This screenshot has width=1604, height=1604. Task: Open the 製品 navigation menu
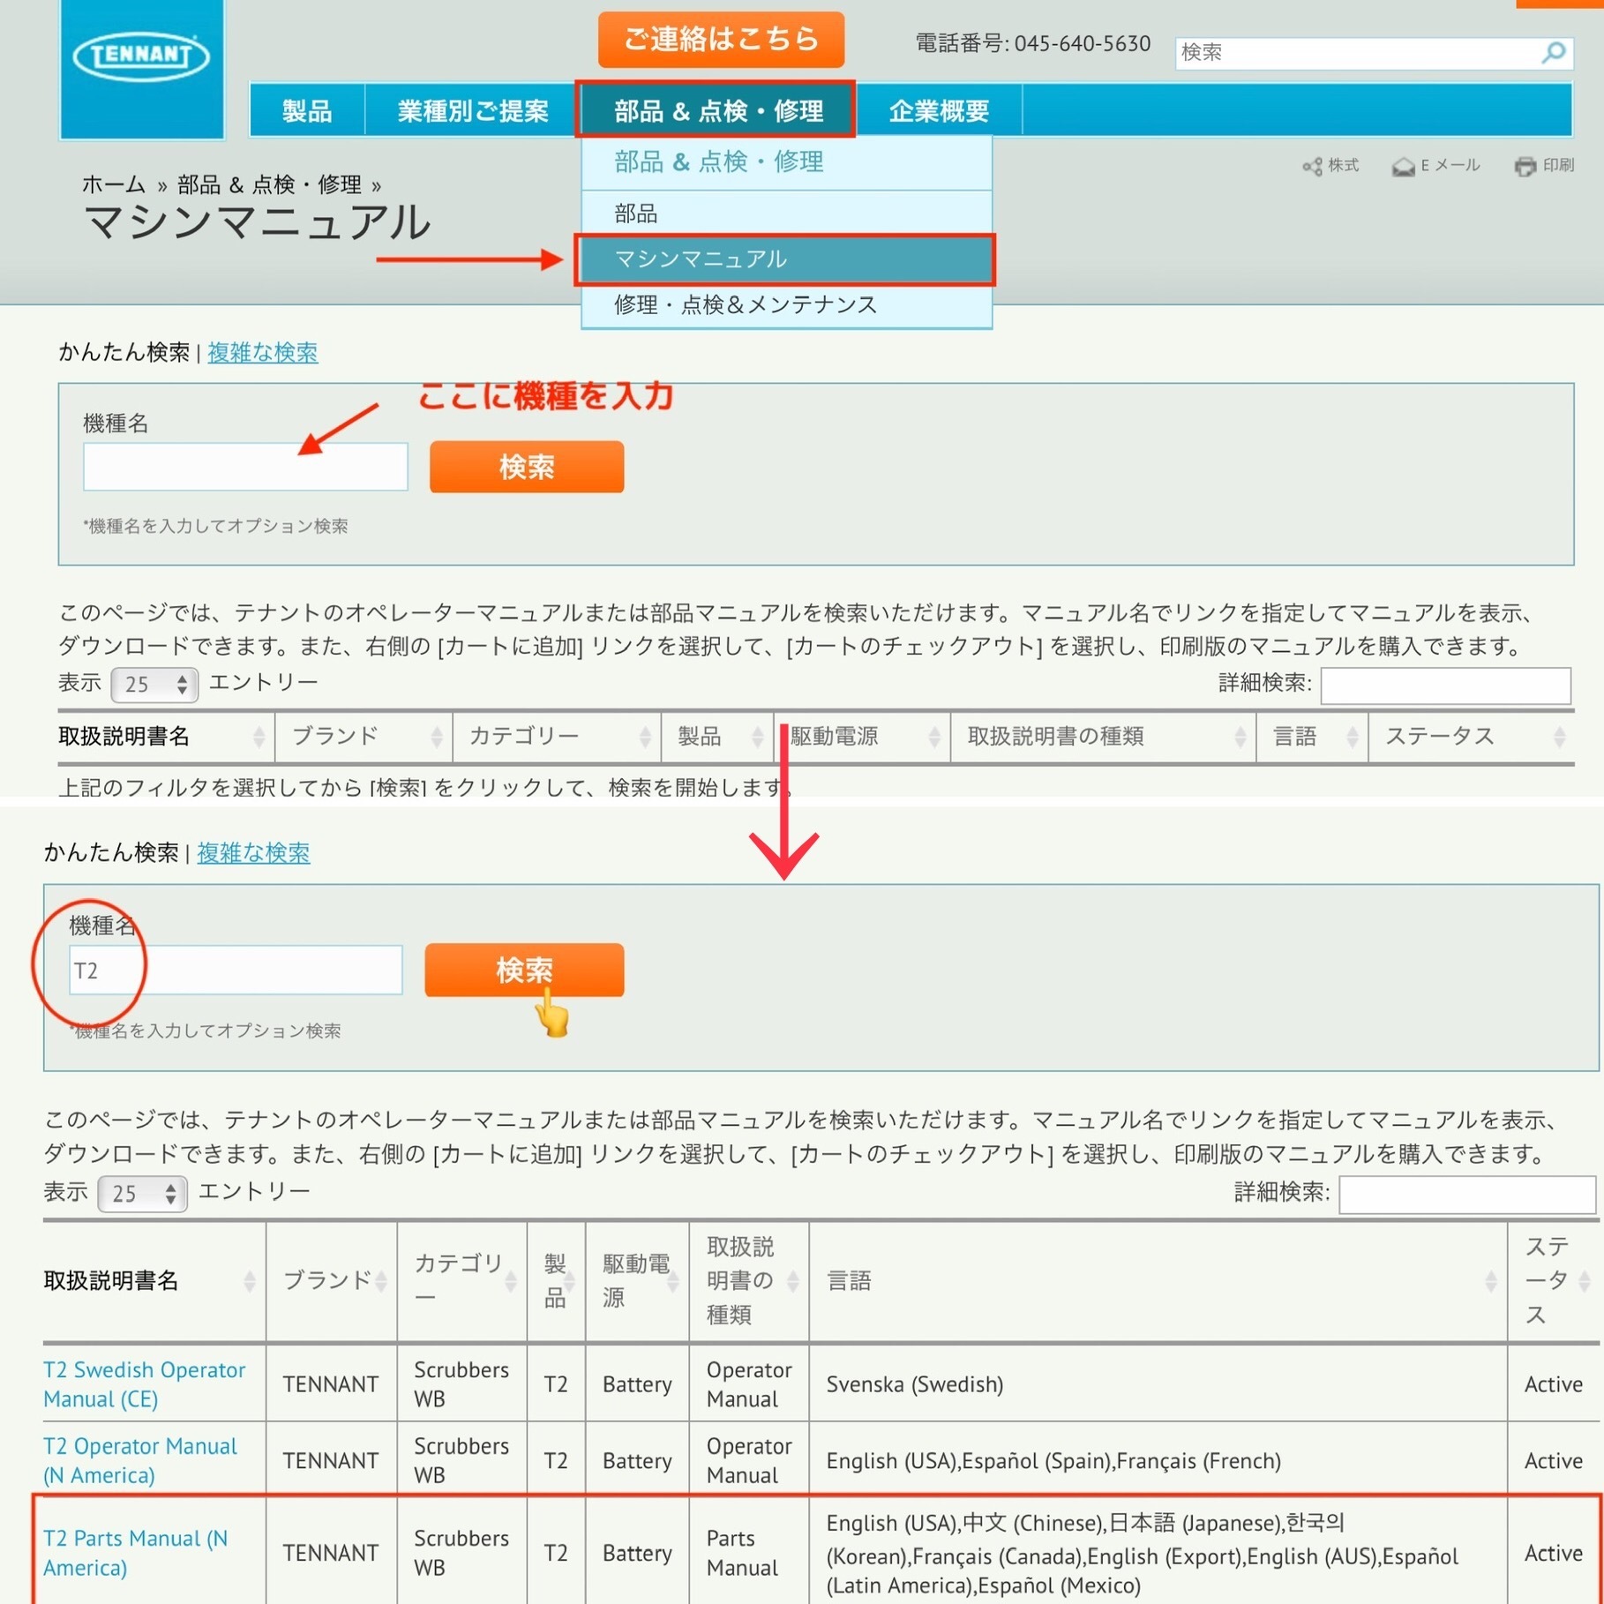(307, 111)
